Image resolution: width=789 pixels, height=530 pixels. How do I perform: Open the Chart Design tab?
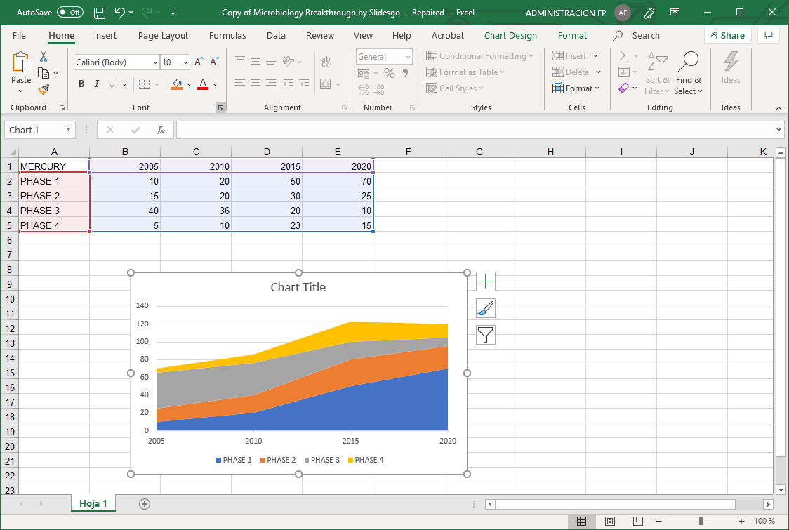click(x=510, y=36)
